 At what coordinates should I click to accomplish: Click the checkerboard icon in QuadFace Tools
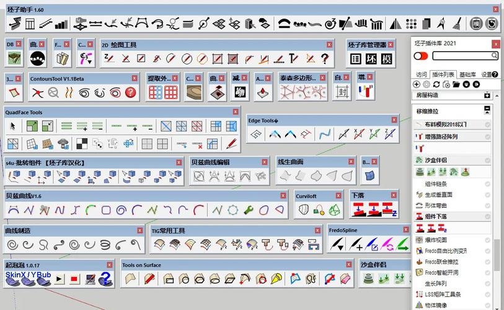82,144
